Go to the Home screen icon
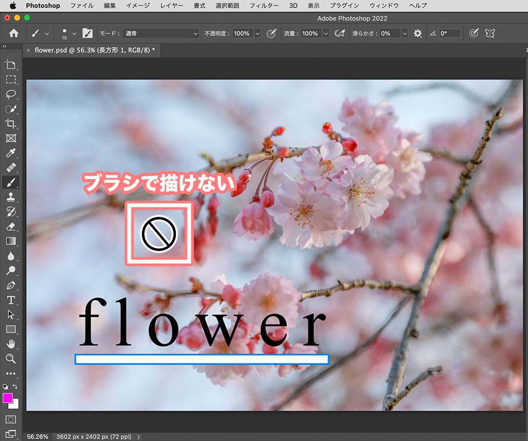This screenshot has width=528, height=441. [14, 33]
